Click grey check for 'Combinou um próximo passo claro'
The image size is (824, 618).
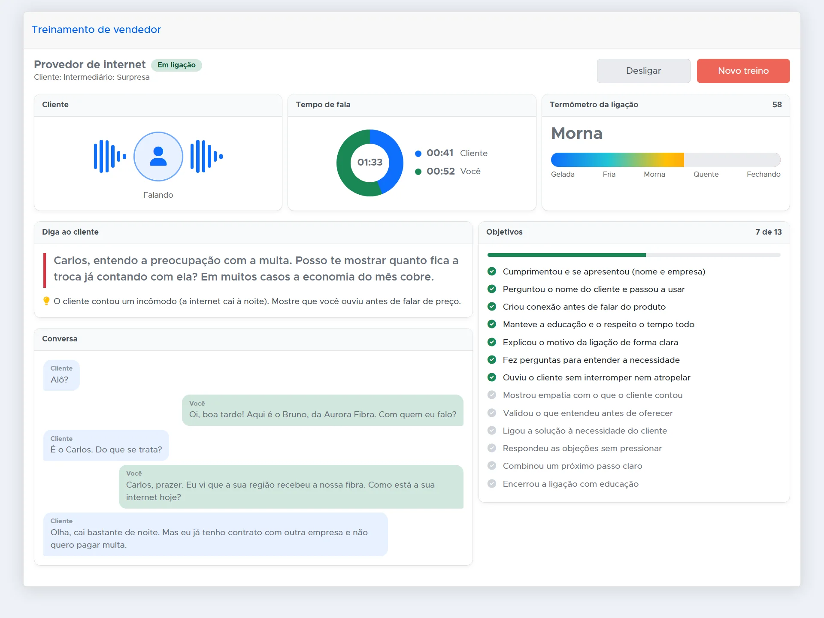(492, 466)
